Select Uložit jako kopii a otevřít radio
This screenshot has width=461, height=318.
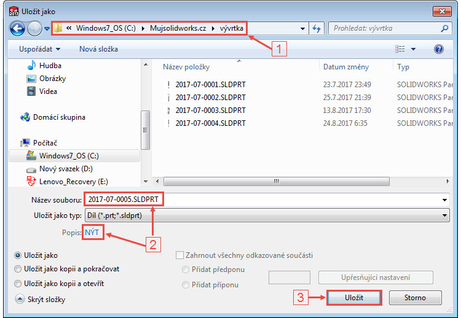click(x=18, y=284)
